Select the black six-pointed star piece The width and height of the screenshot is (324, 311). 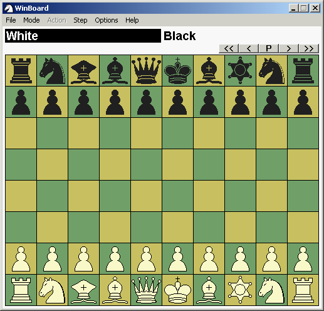pos(240,71)
